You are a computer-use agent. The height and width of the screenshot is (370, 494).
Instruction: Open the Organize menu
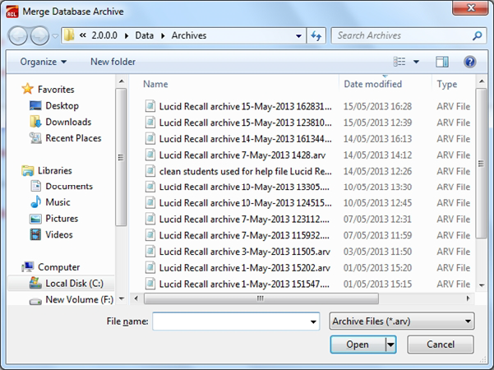tap(44, 62)
